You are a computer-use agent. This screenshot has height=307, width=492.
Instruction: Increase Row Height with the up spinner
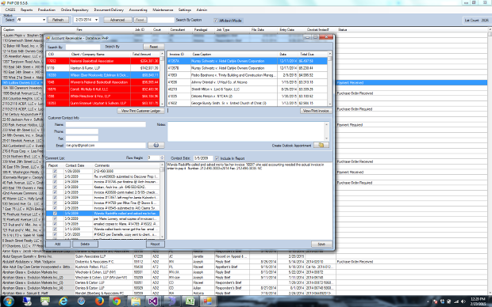162,157
